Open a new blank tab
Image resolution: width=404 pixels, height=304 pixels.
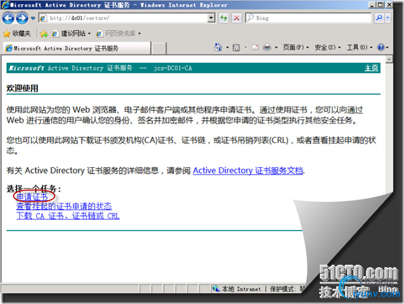pyautogui.click(x=158, y=48)
